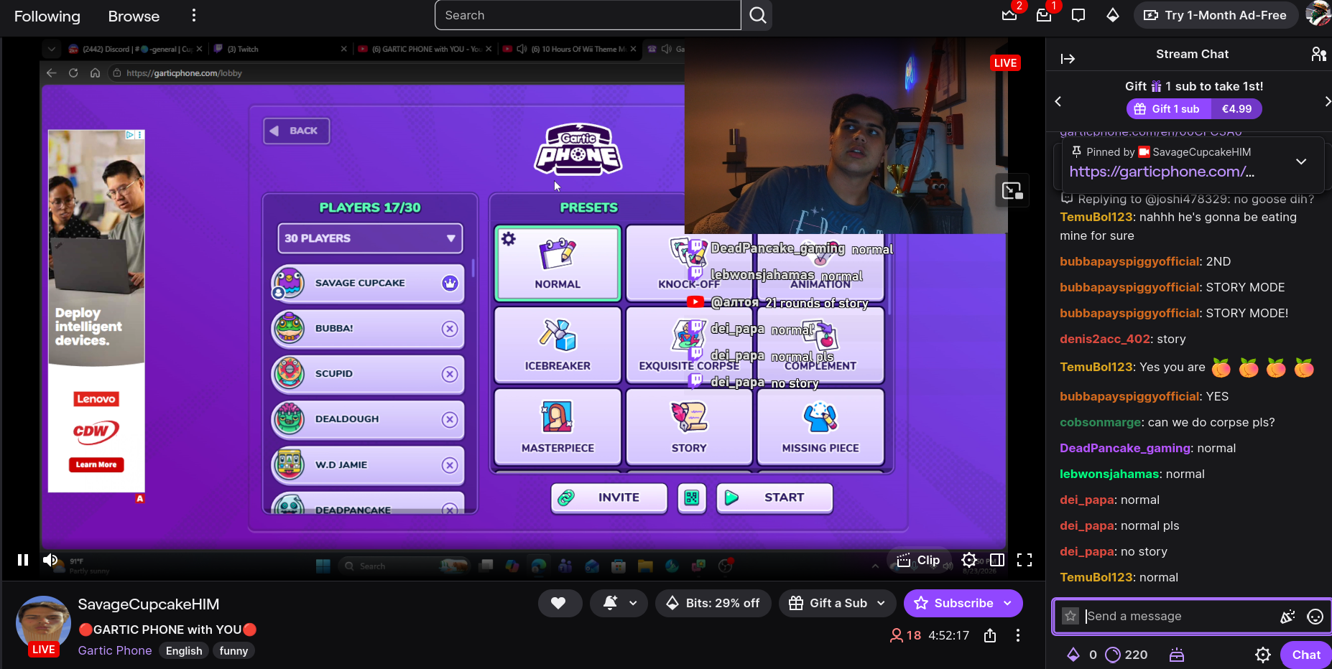Image resolution: width=1332 pixels, height=669 pixels.
Task: Select the funny tag
Action: click(233, 650)
